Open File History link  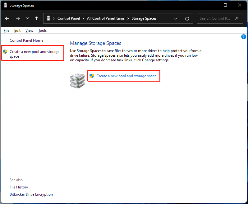click(19, 187)
